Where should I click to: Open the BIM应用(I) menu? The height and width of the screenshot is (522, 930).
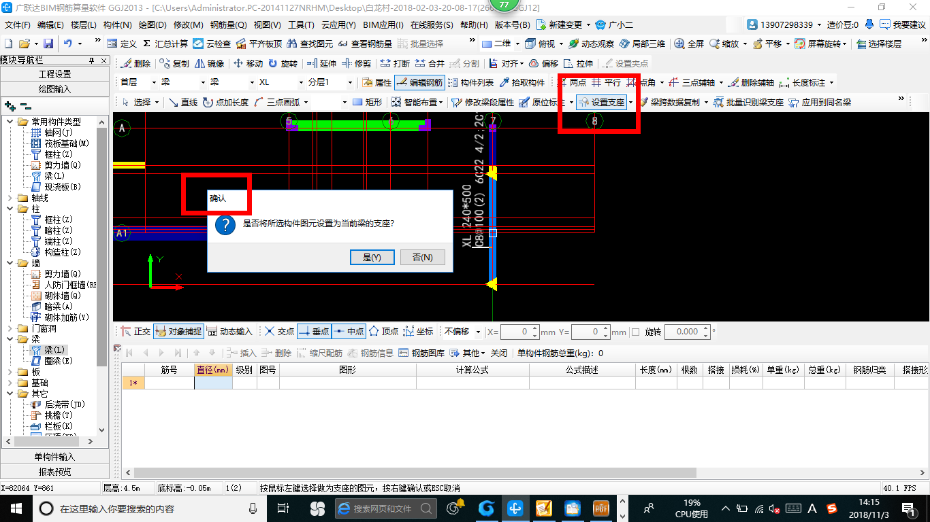point(383,25)
